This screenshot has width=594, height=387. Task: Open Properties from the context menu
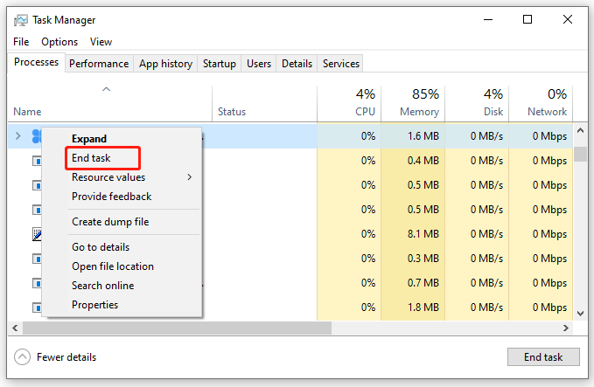click(x=94, y=305)
